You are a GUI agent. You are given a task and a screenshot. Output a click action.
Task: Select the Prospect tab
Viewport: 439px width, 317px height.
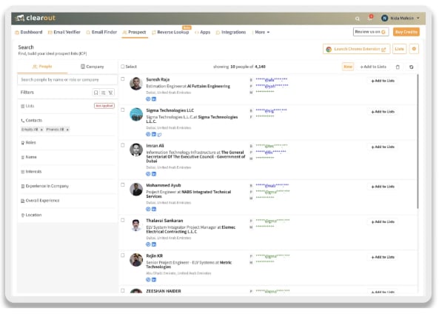[x=135, y=32]
